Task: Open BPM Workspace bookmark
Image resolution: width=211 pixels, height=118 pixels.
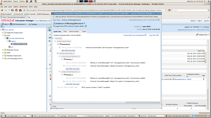Action: pyautogui.click(x=43, y=14)
